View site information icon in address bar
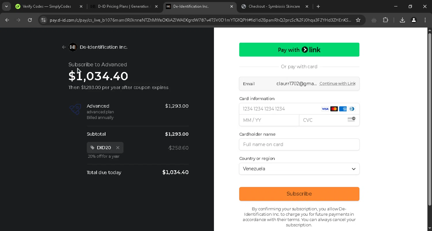The image size is (432, 231). tap(43, 20)
